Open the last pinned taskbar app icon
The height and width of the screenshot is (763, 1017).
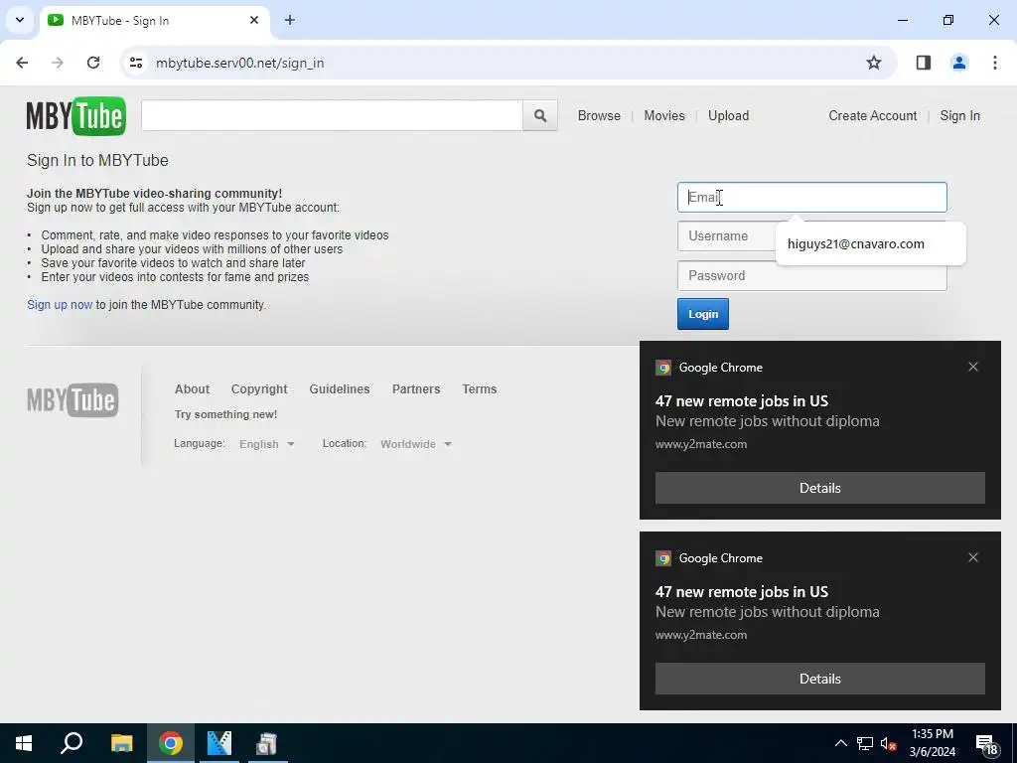pyautogui.click(x=266, y=743)
